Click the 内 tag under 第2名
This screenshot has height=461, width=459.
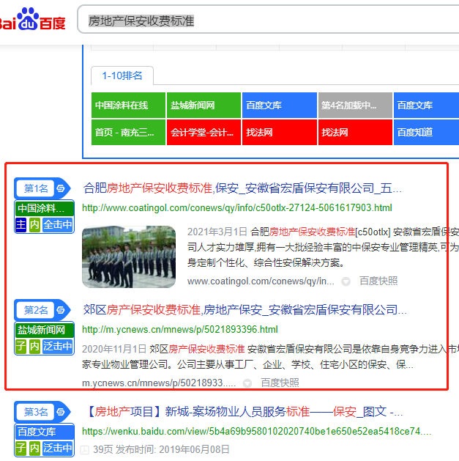[34, 347]
